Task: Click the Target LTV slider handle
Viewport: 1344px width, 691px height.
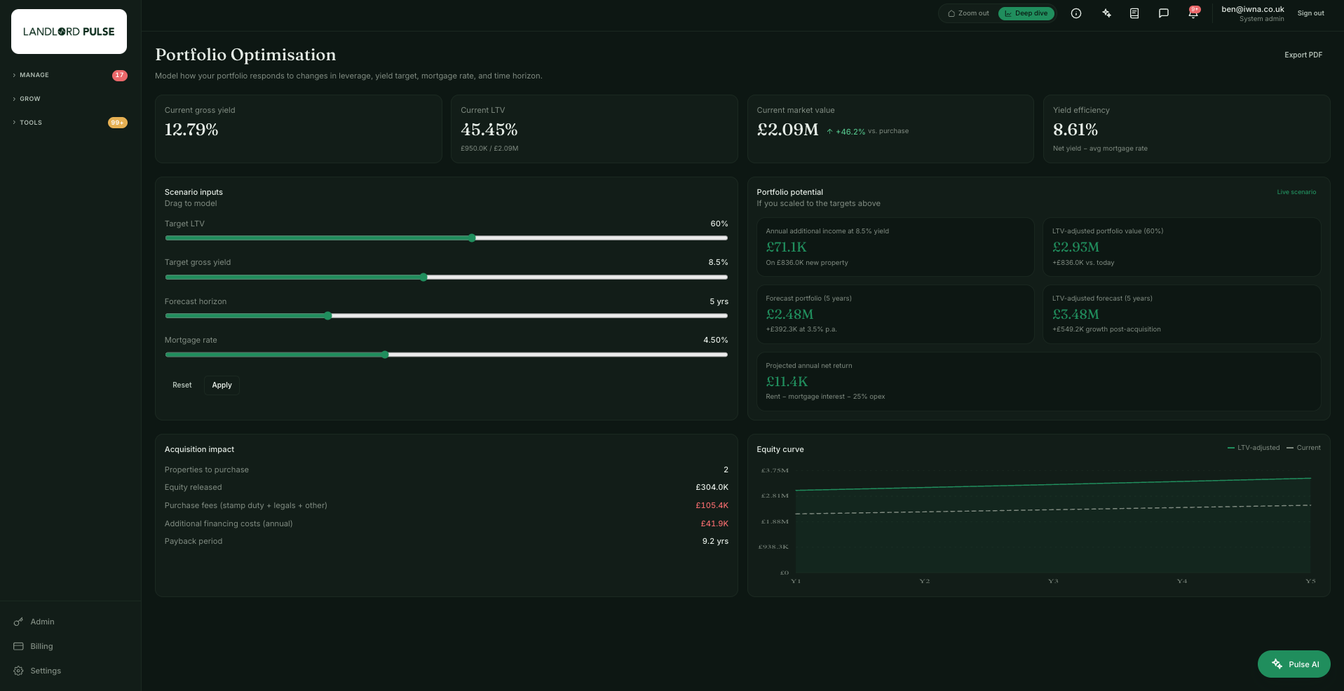Action: coord(472,238)
